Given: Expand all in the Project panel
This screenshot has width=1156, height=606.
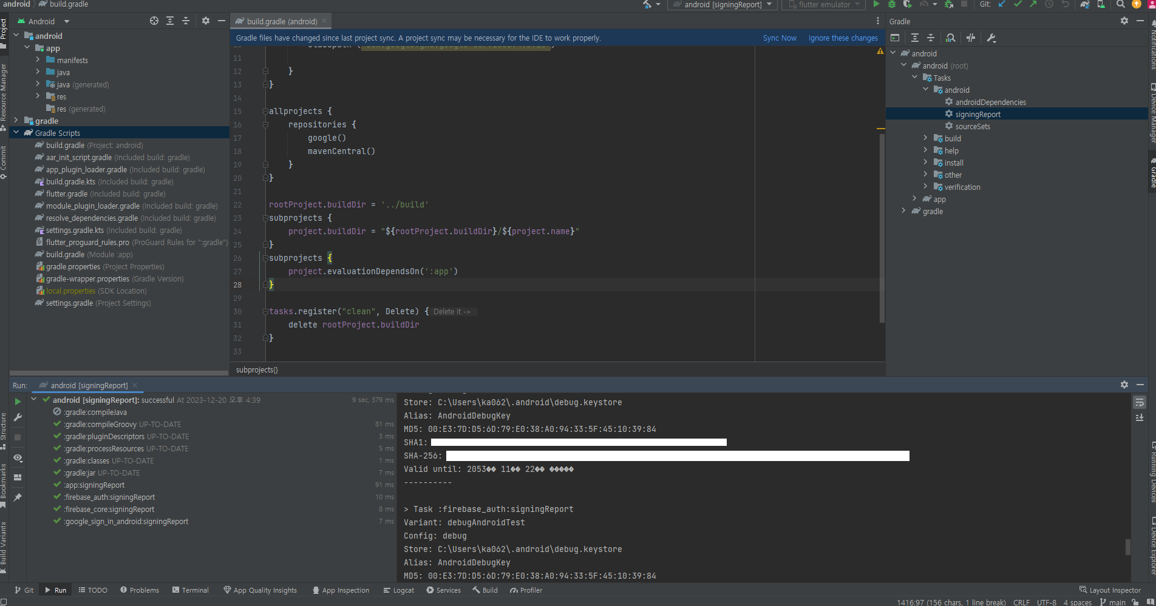Looking at the screenshot, I should pyautogui.click(x=170, y=21).
